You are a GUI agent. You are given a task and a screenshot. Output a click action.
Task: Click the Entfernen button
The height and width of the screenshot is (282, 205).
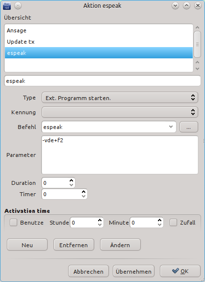click(x=74, y=245)
